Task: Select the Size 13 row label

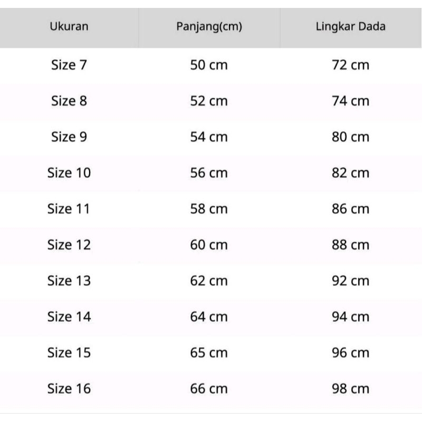Action: [x=69, y=281]
